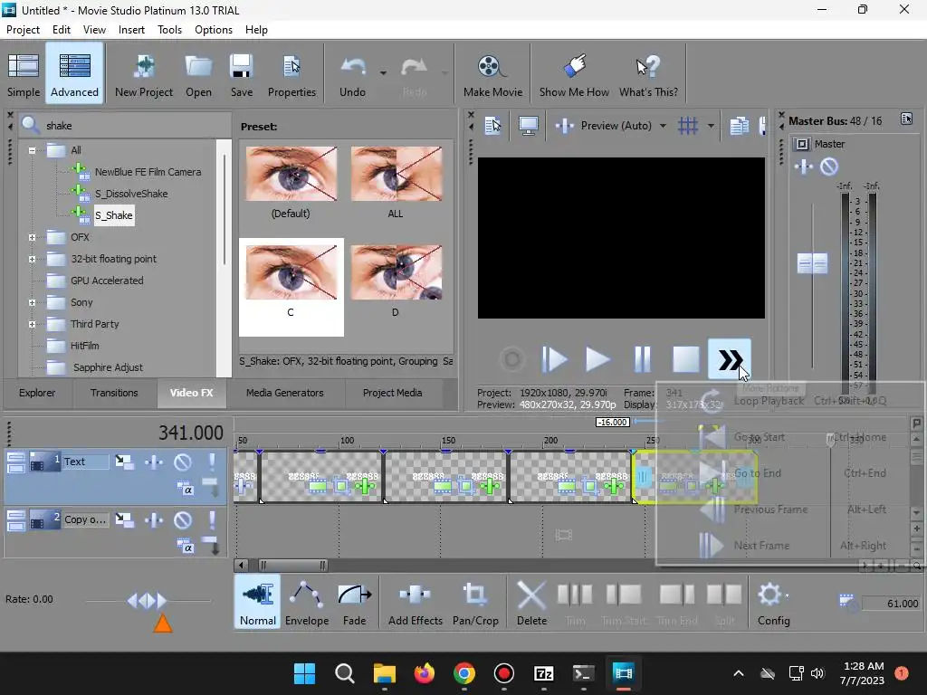Adjust the Master volume fader
This screenshot has height=695, width=927.
point(812,263)
